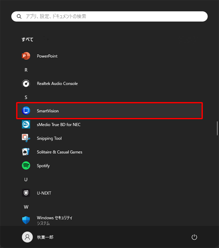Viewport: 219px width, 248px height.
Task: Launch Realtek Audio Console icon
Action: point(26,84)
